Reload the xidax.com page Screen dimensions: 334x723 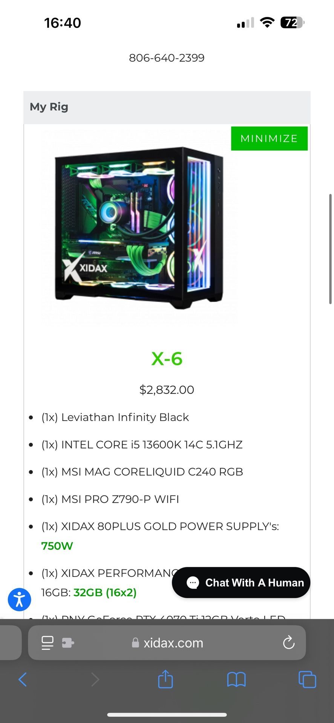289,642
